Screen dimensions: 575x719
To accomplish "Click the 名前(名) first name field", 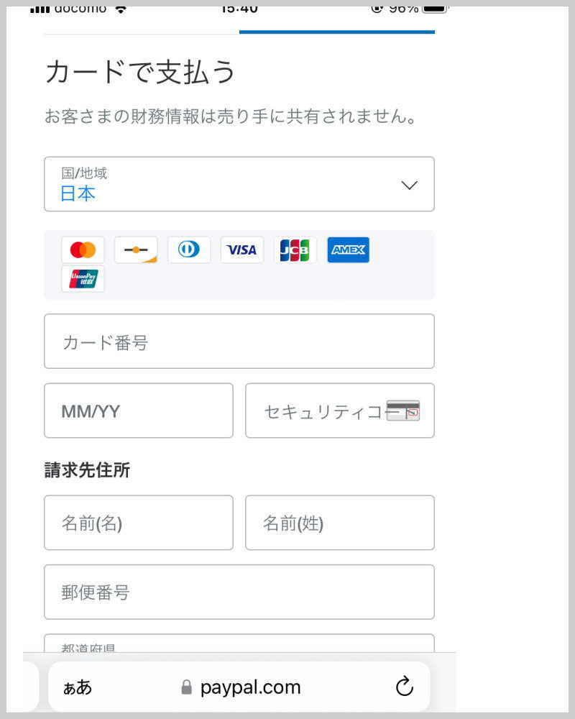I will [138, 523].
